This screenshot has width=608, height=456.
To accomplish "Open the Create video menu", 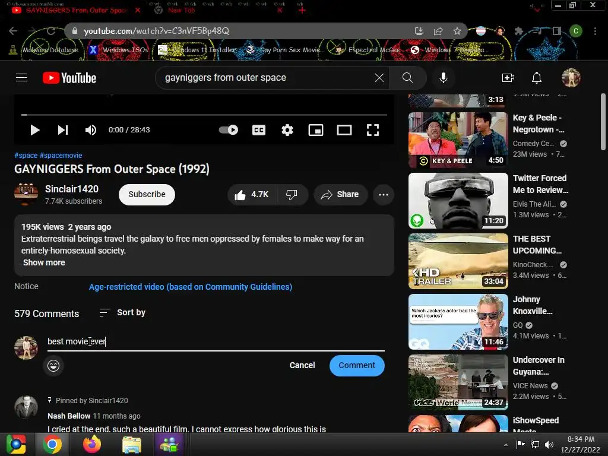I will pyautogui.click(x=508, y=78).
